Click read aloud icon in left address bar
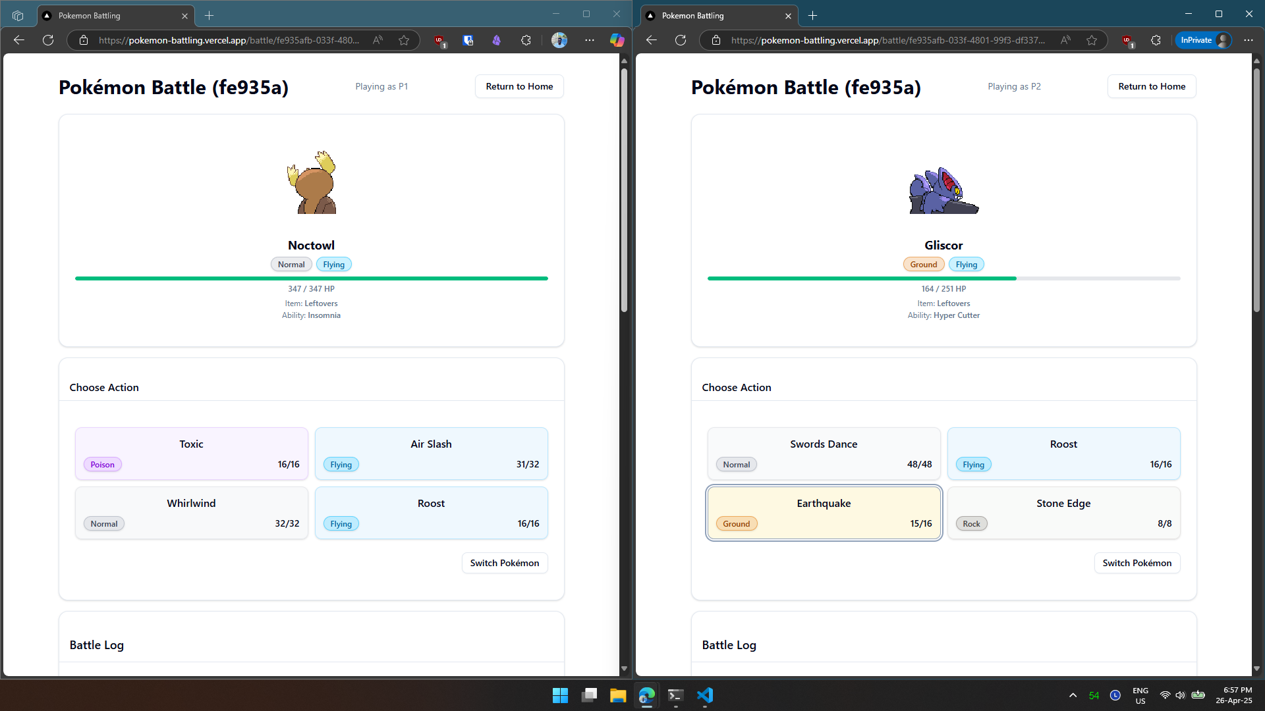The height and width of the screenshot is (711, 1265). pyautogui.click(x=378, y=40)
